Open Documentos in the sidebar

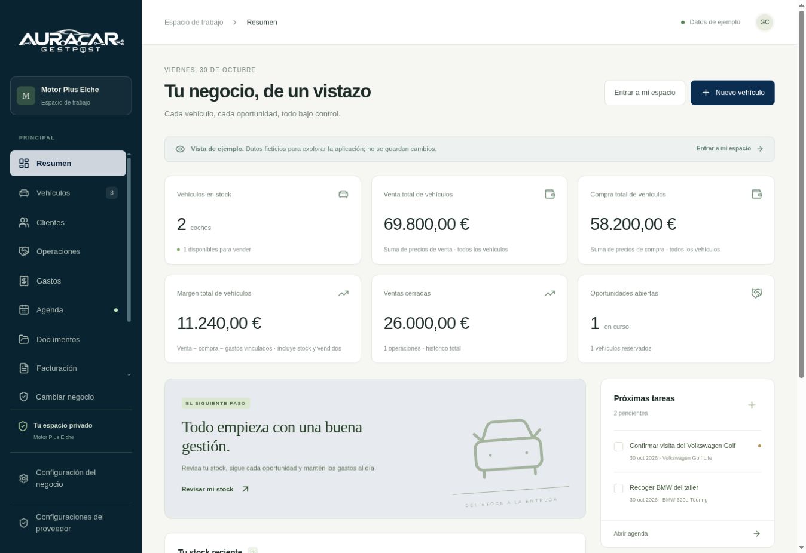(68, 339)
